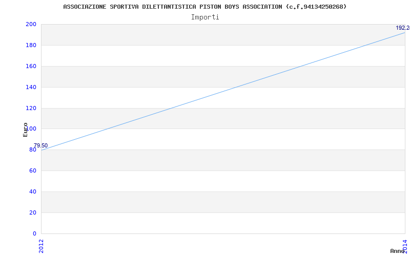Click the chart title with association name
The width and height of the screenshot is (410, 256).
click(x=204, y=7)
